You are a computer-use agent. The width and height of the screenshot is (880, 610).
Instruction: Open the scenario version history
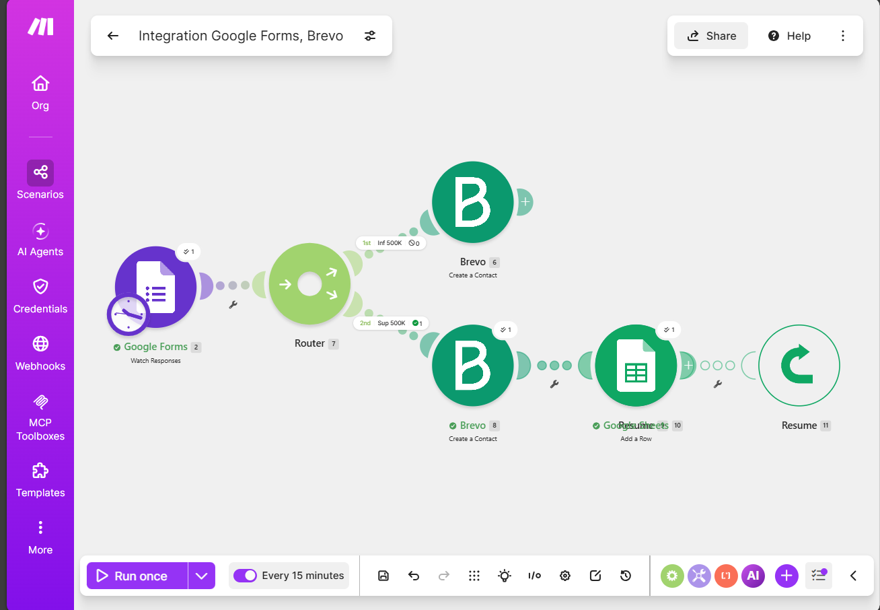click(626, 576)
